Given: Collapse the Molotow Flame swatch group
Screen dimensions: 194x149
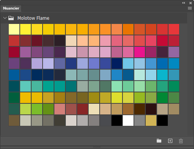Looking at the screenshot, I should (x=5, y=18).
